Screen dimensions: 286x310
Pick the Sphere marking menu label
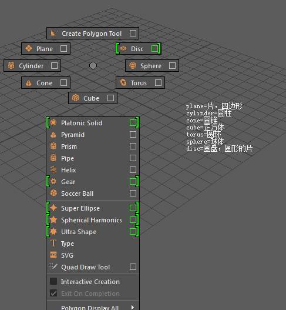(x=151, y=66)
